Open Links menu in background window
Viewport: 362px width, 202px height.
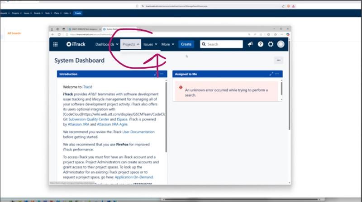click(67, 13)
